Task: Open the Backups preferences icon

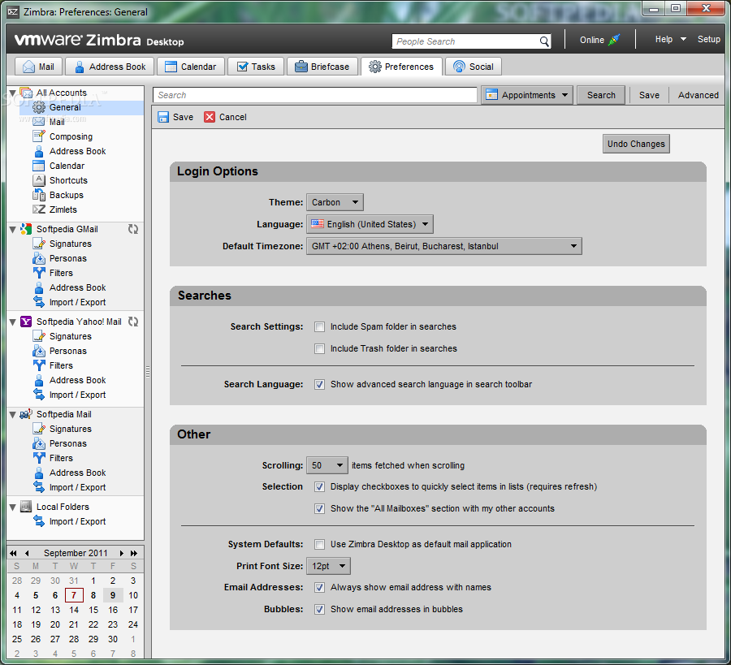Action: [x=39, y=195]
